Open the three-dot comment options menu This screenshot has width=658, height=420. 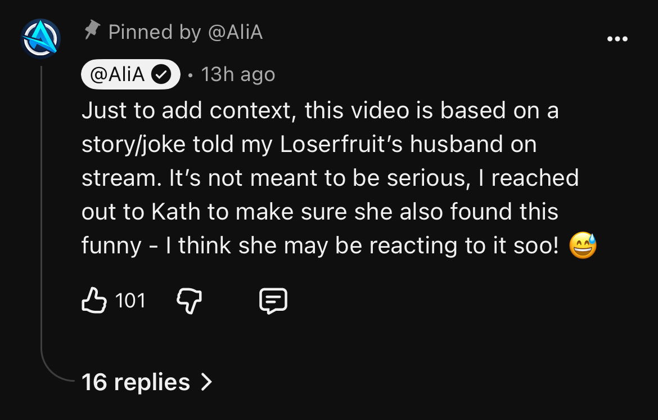pyautogui.click(x=618, y=39)
